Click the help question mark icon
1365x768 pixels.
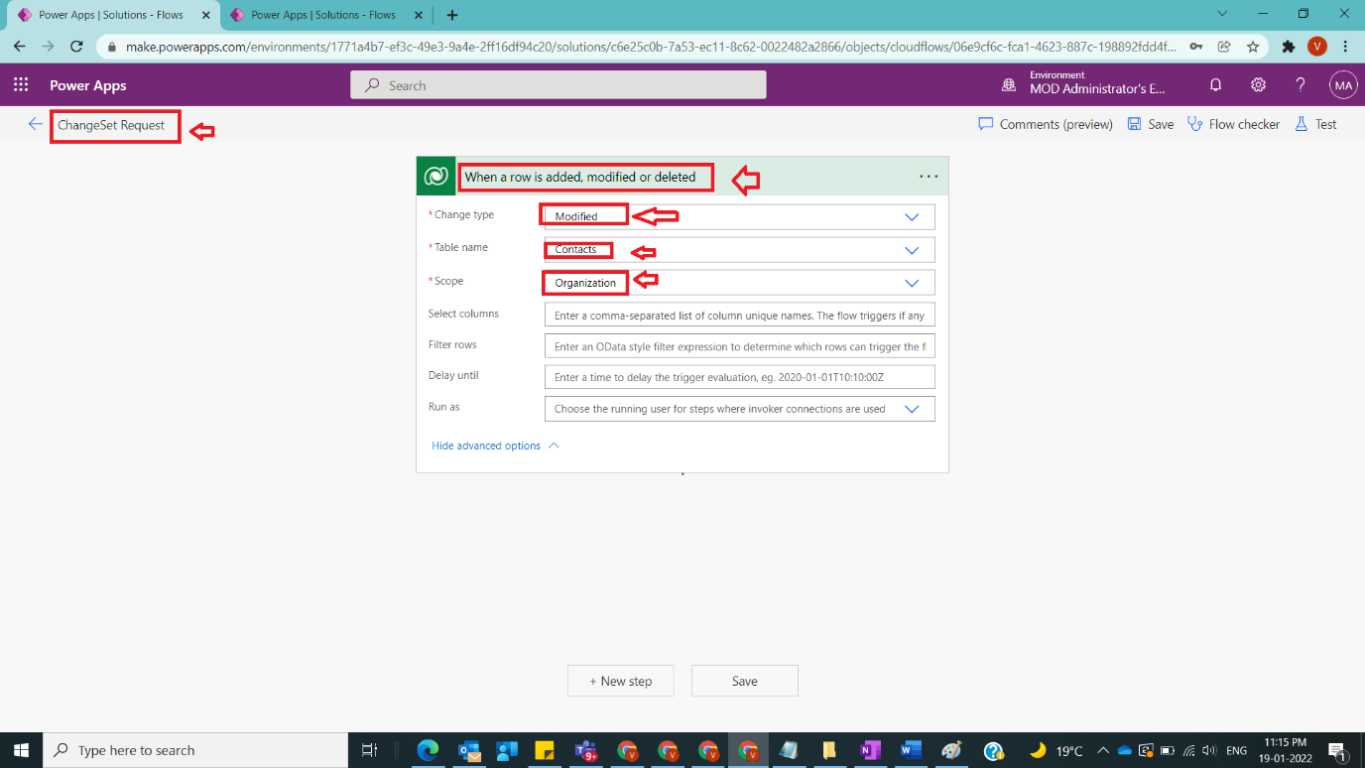click(1301, 85)
